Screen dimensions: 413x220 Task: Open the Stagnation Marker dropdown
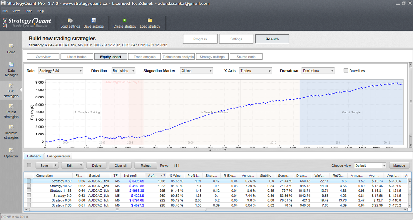[197, 71]
